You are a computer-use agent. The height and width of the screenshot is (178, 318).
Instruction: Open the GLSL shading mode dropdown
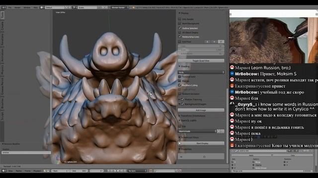pyautogui.click(x=201, y=72)
